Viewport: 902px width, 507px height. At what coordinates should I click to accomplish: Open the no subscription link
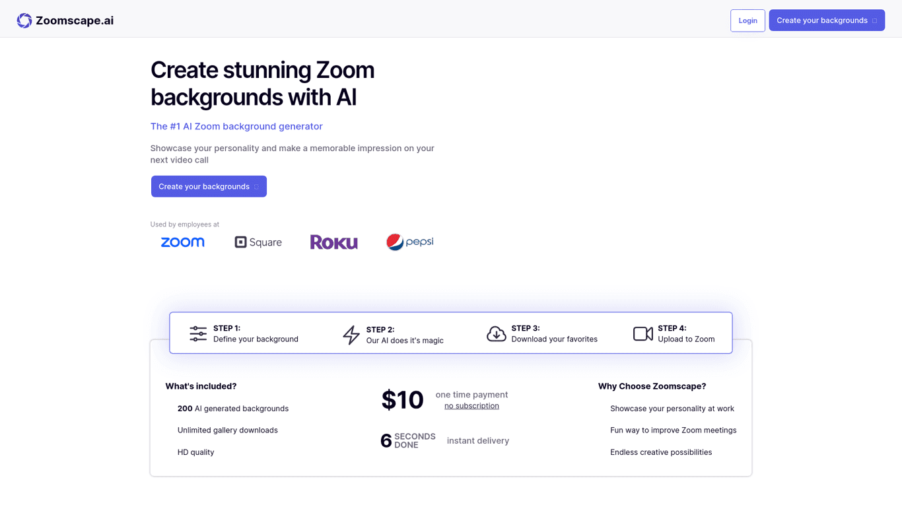(x=471, y=405)
